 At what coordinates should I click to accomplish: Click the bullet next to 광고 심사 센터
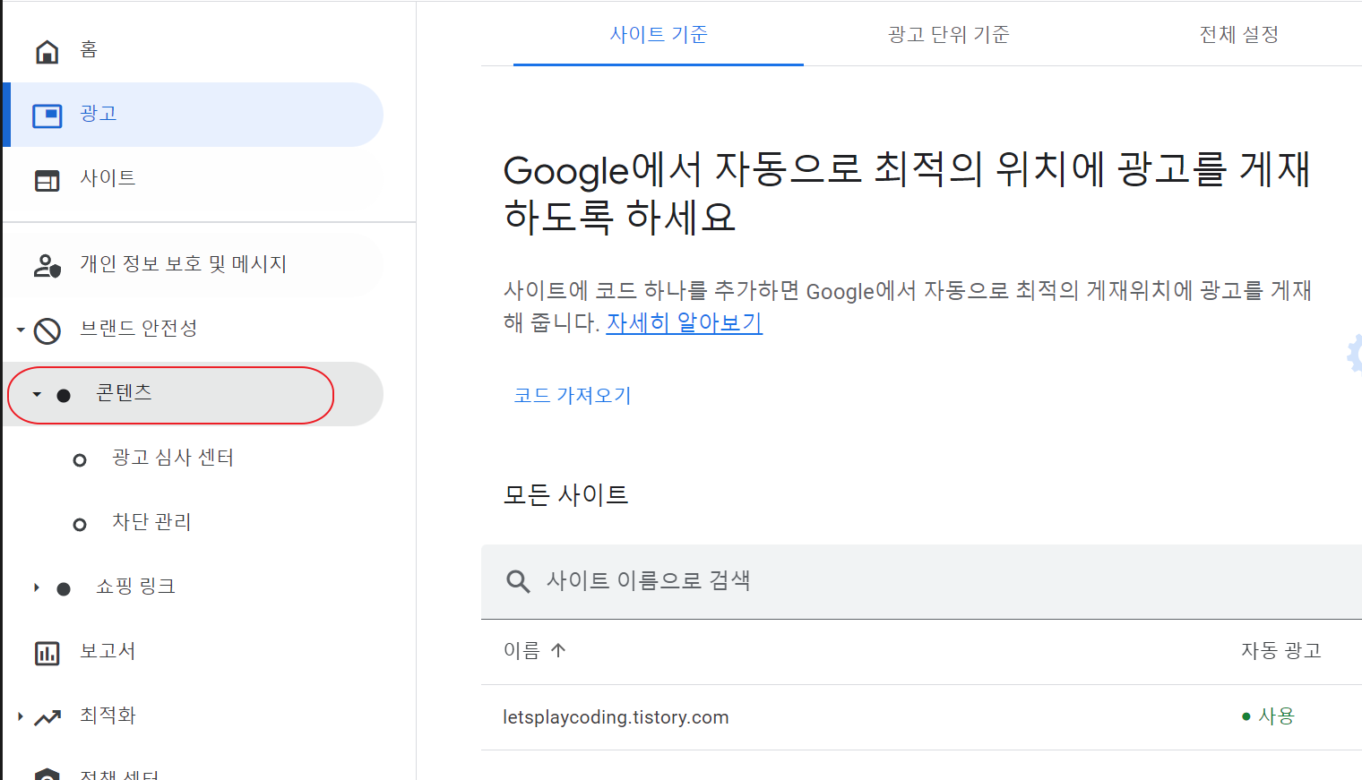tap(80, 459)
